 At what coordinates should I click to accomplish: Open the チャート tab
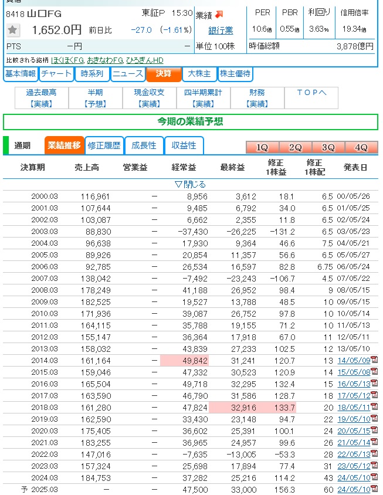[57, 74]
